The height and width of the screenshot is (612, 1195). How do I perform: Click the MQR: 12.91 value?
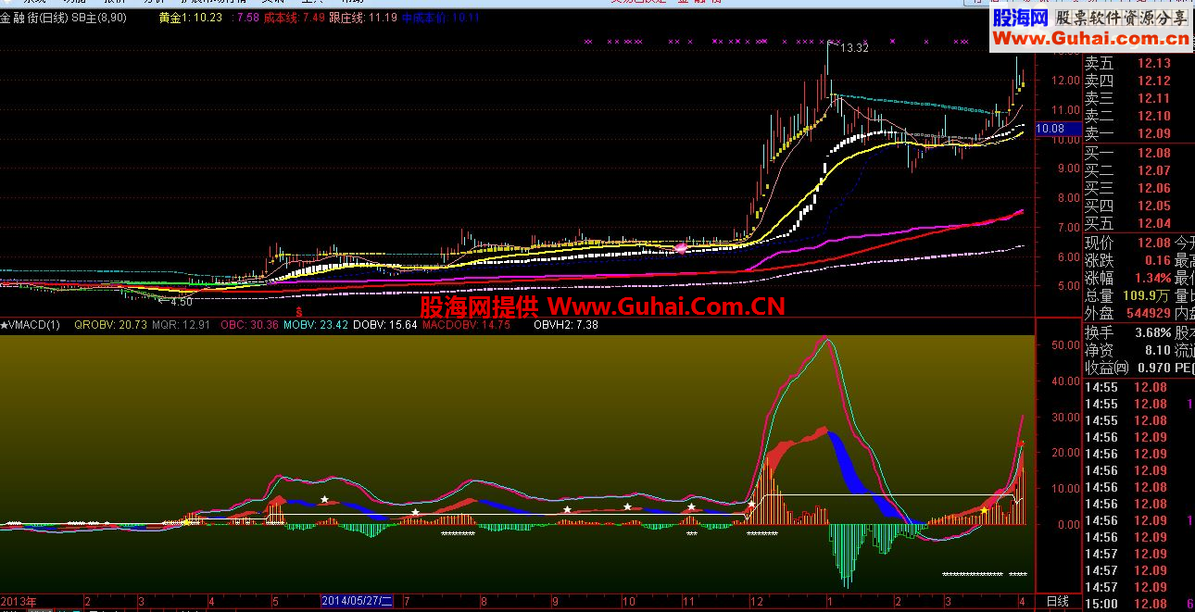(181, 325)
